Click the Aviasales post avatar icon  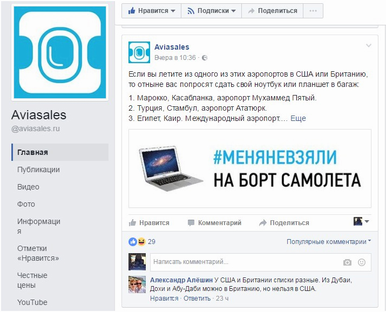(139, 52)
